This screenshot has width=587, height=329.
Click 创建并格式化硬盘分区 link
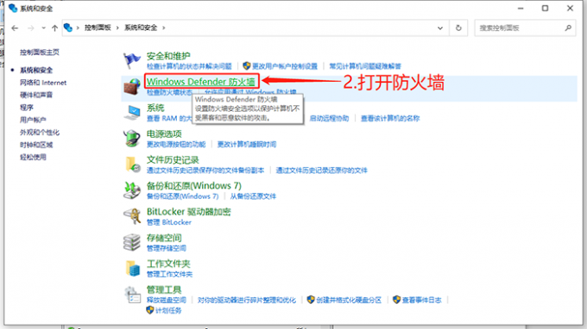349,300
